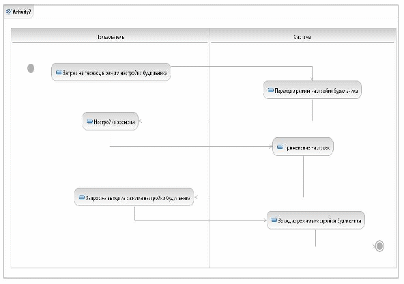
Task: Select the Пользователь swimlane header
Action: point(111,35)
